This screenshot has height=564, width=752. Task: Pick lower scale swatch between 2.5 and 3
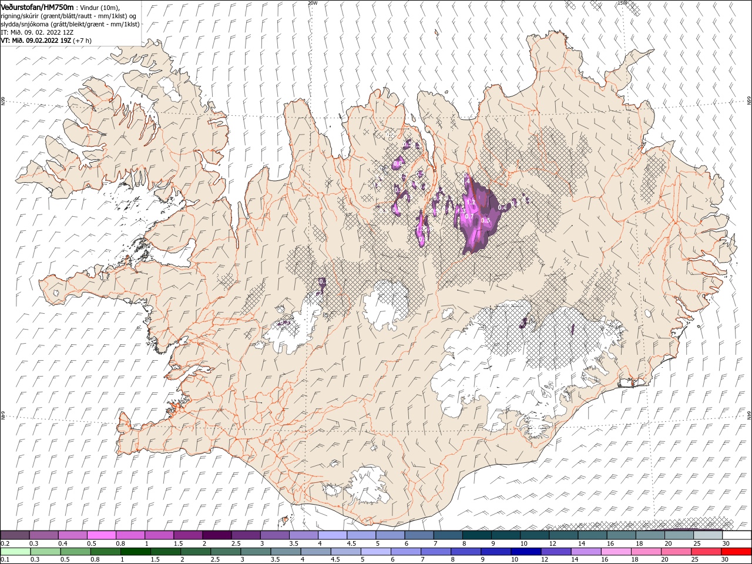[x=226, y=552]
